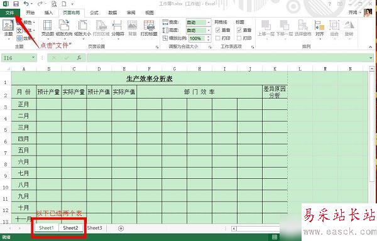Click the Background (背景) icon

click(132, 26)
